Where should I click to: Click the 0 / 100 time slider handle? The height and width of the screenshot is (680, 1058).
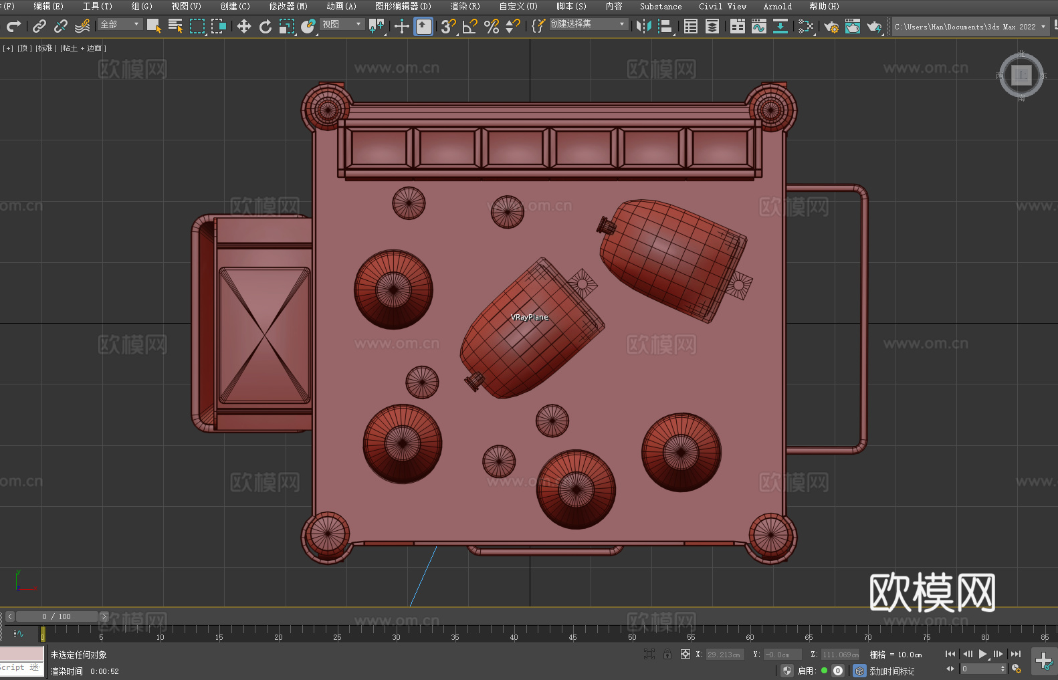[57, 616]
